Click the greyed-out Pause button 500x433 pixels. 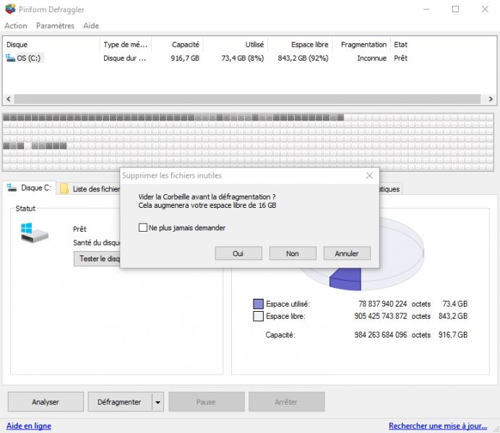[x=207, y=402]
